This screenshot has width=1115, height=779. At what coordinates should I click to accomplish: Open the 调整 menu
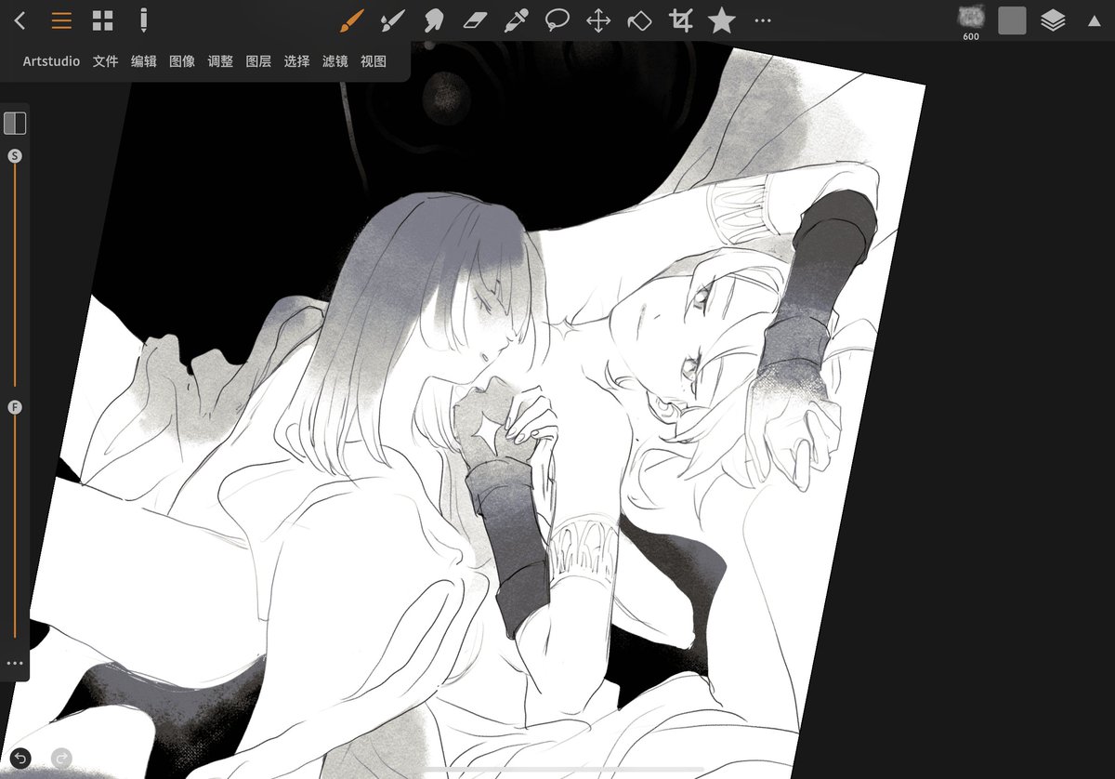220,61
